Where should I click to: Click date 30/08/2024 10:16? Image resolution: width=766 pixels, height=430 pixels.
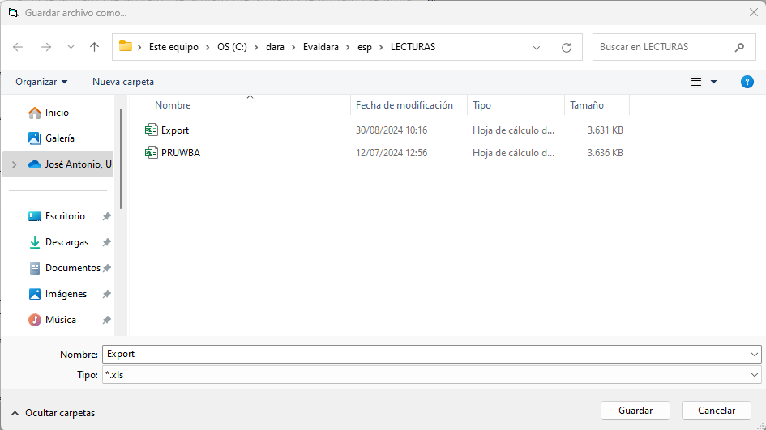coord(392,130)
